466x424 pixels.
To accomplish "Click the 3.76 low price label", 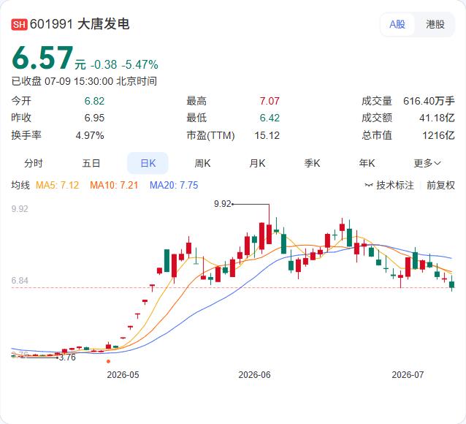I will (x=67, y=357).
